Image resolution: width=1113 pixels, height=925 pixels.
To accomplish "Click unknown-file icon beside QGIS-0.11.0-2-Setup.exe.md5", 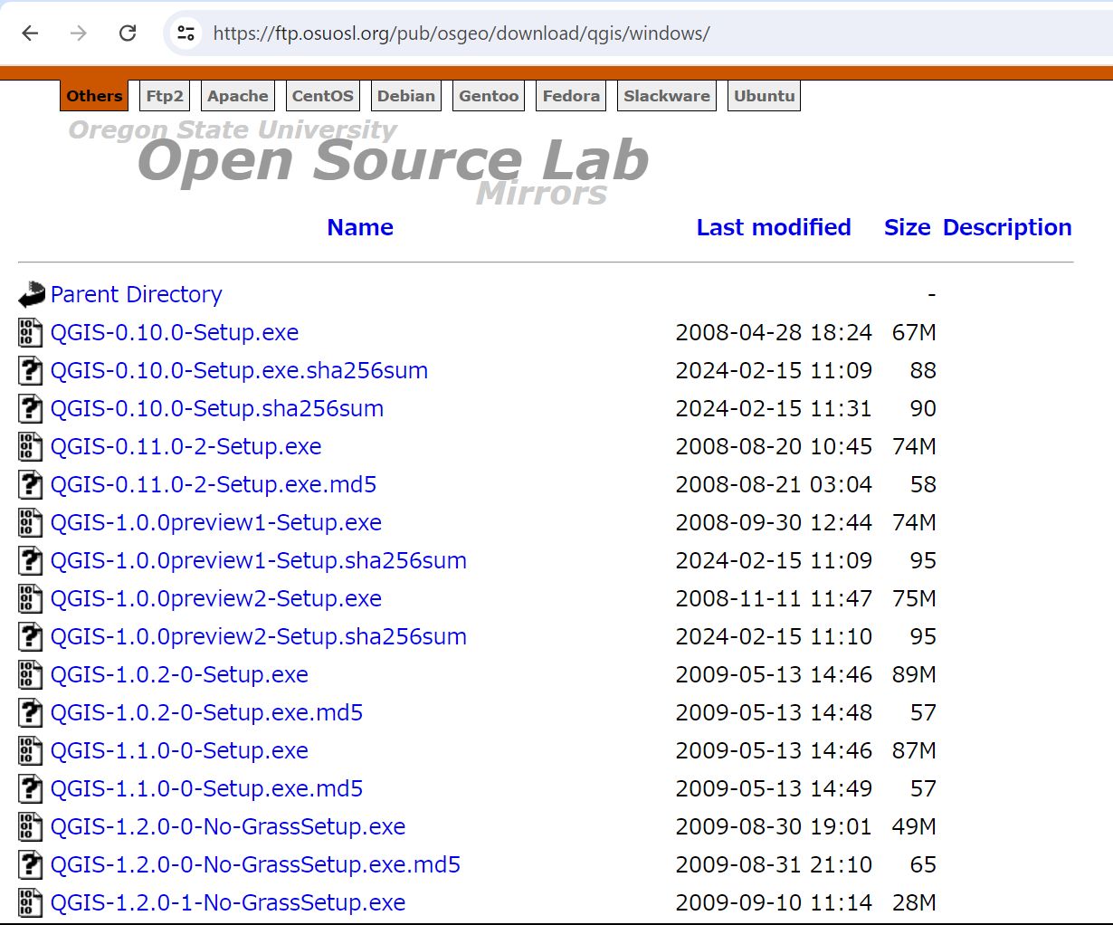I will coord(31,485).
